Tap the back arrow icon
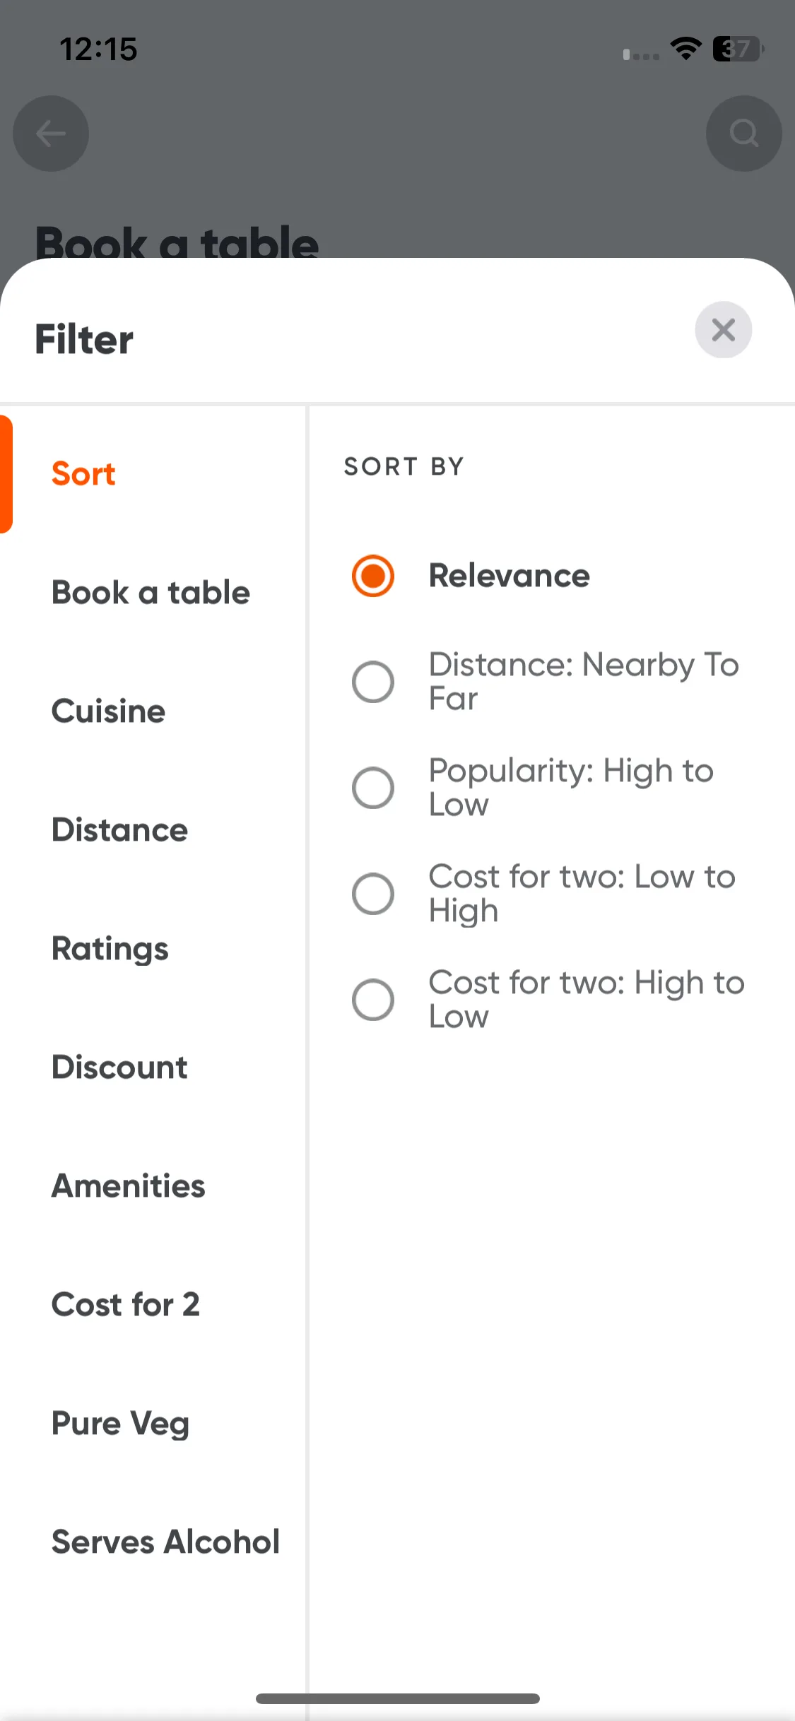The height and width of the screenshot is (1721, 795). tap(51, 134)
